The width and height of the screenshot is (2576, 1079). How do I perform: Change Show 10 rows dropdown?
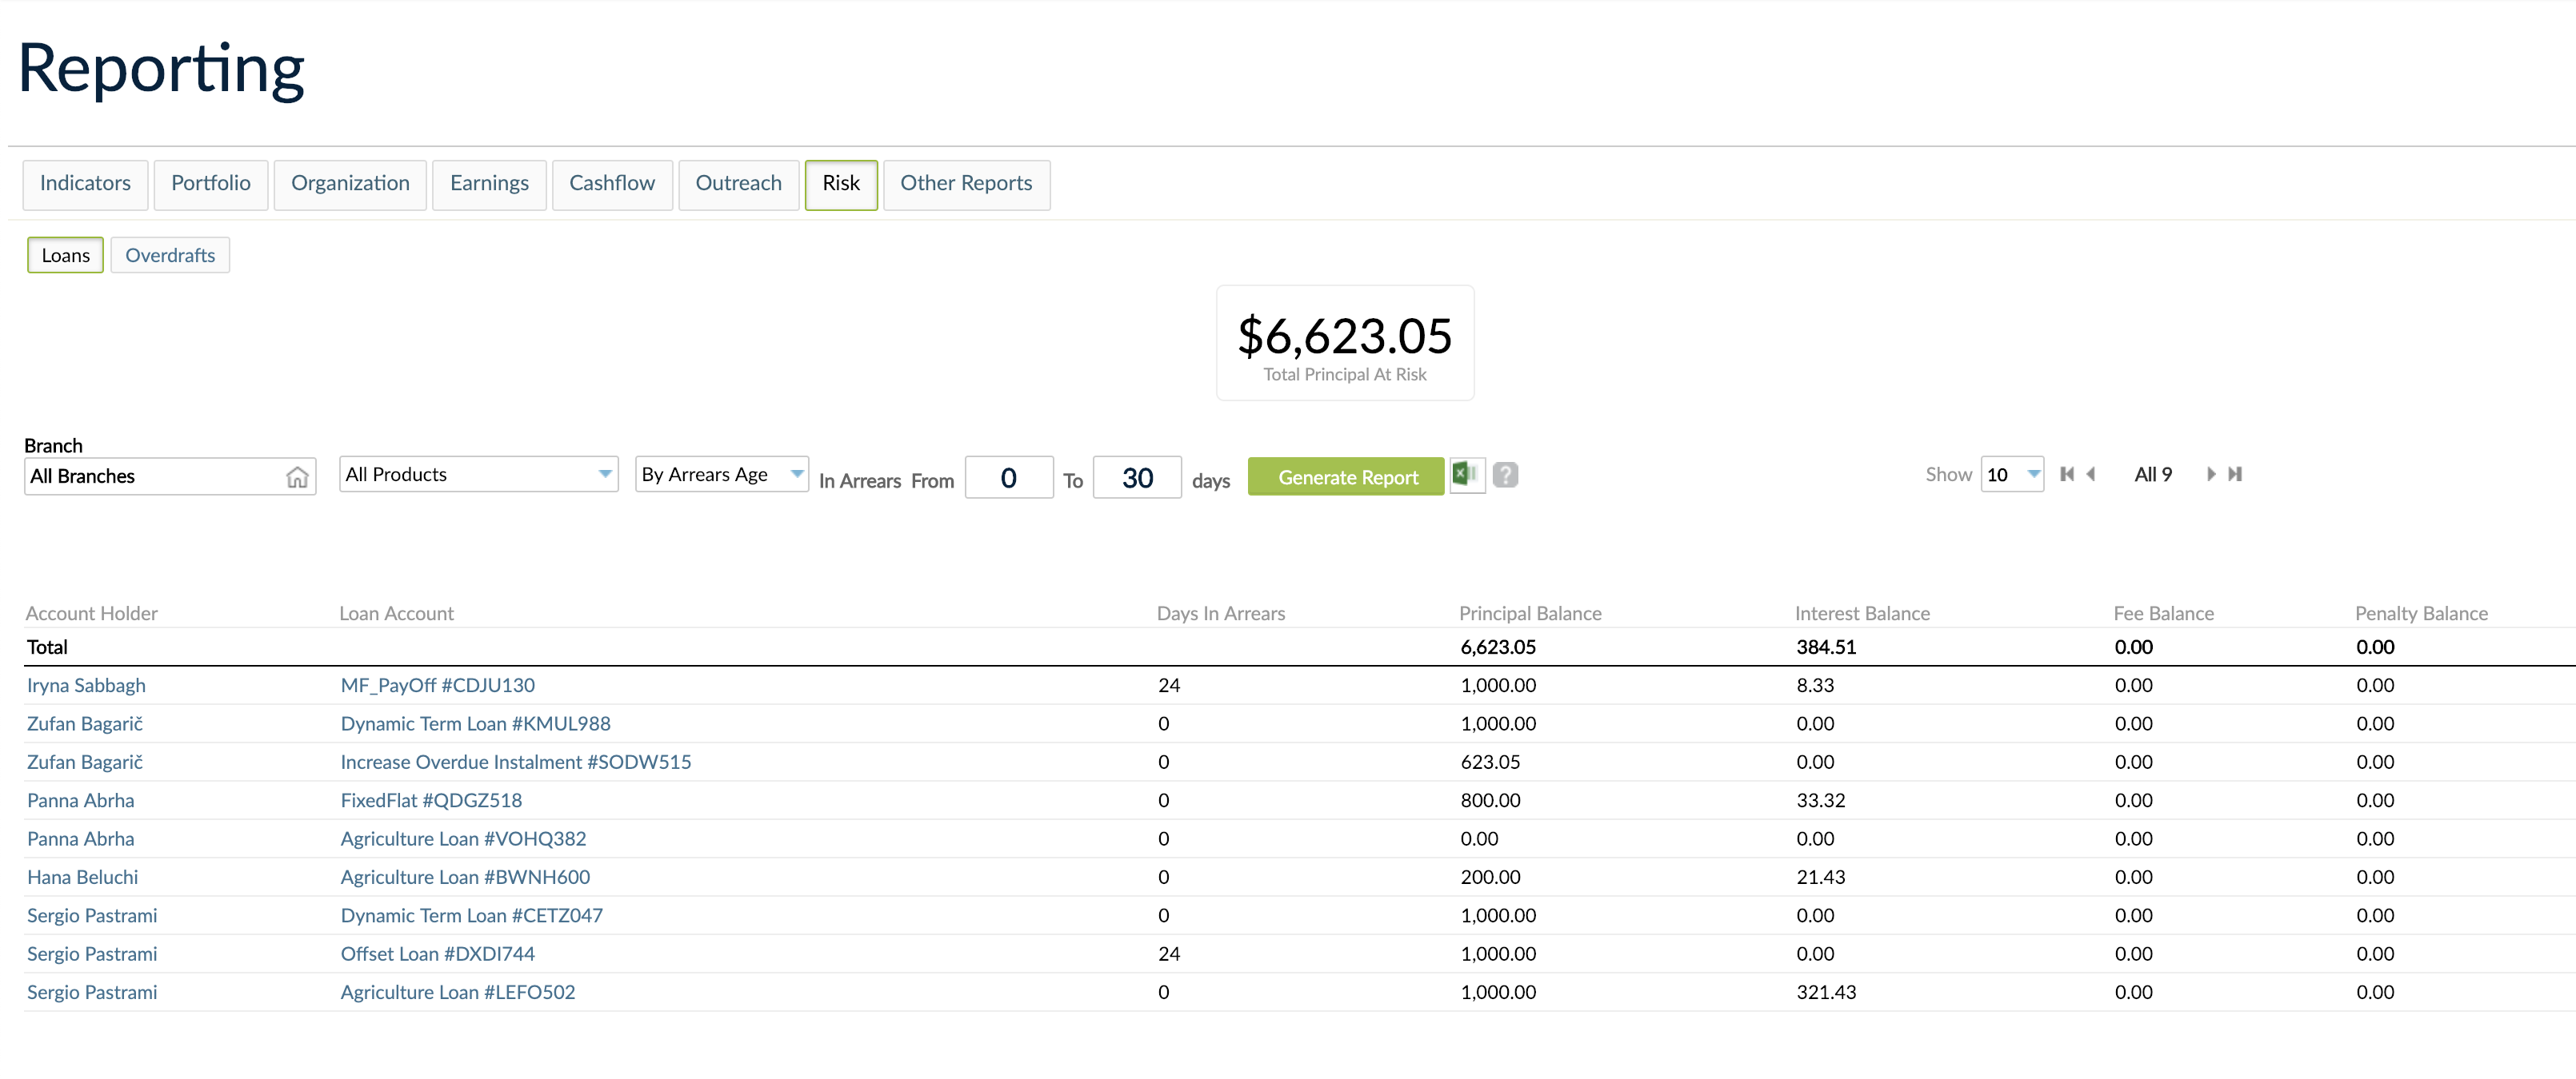[2012, 475]
